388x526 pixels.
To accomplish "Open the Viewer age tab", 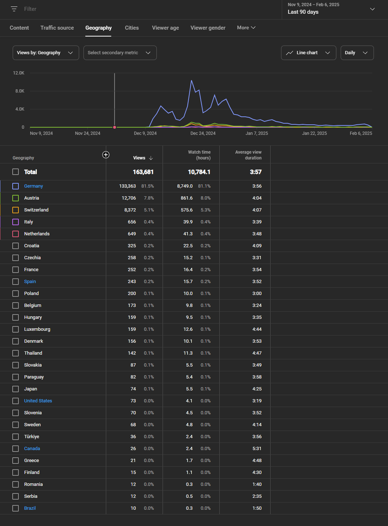I will coord(165,28).
